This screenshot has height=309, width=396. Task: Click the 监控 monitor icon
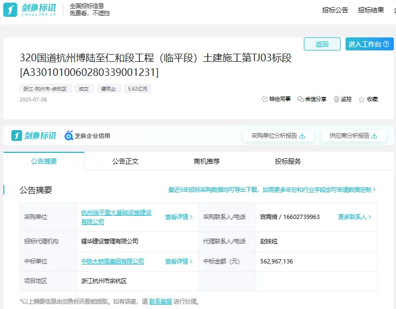(x=336, y=99)
